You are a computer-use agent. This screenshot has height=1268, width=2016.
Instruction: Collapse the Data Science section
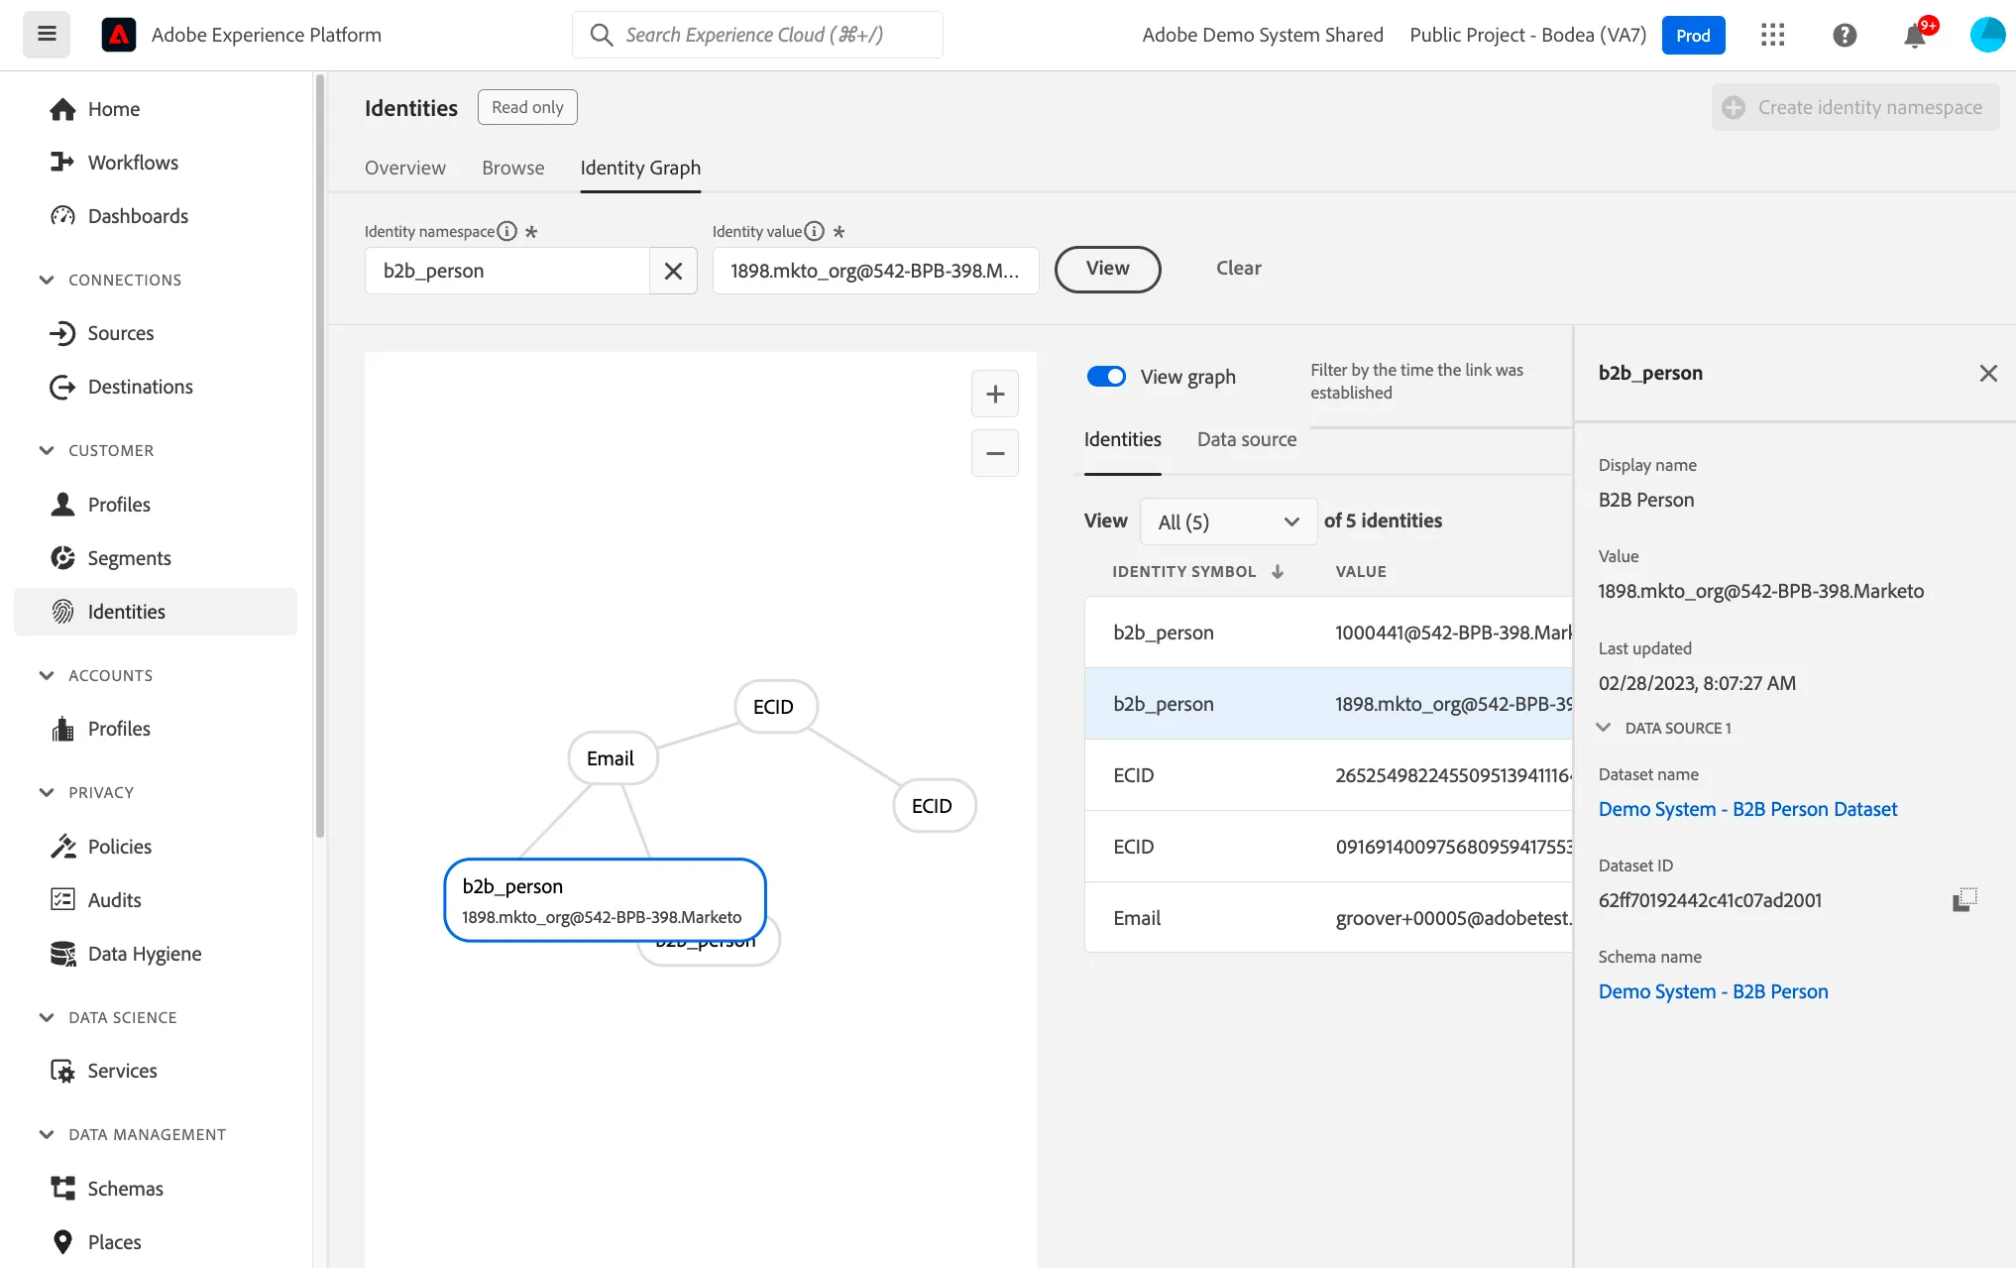[x=47, y=1018]
